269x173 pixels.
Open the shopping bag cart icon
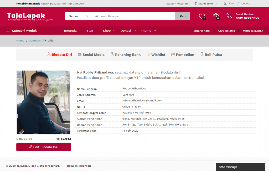(x=216, y=16)
